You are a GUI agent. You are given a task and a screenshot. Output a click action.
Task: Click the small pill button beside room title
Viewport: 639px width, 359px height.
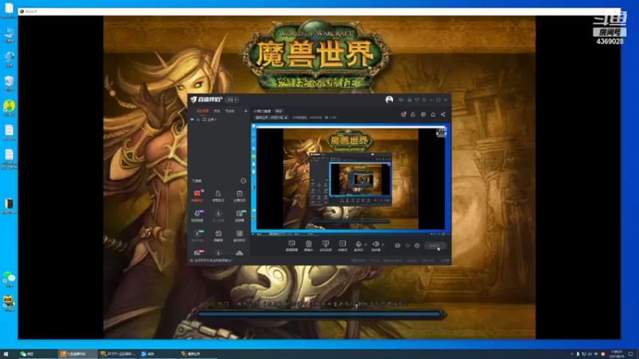279,111
